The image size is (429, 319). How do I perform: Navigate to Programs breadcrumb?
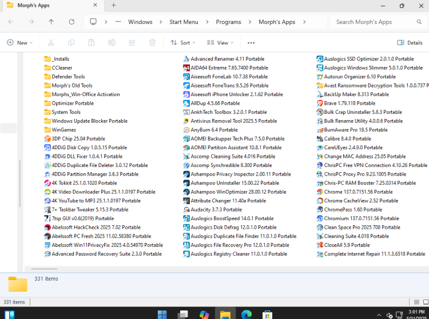(x=228, y=22)
